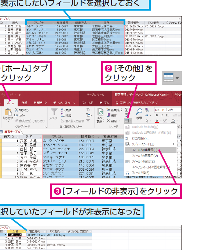Click the FAX番号 column header in the top table
Viewport: 198px width, 250px height.
tap(155, 23)
